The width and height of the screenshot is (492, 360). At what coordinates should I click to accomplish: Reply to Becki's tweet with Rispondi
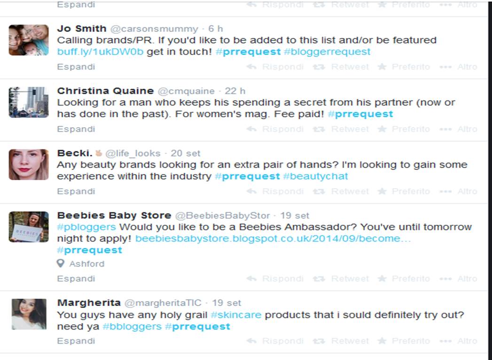(x=275, y=191)
